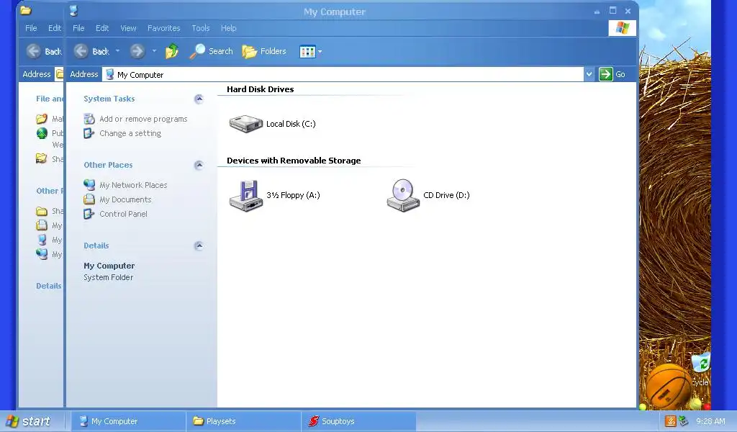Viewport: 737px width, 432px height.
Task: Click the Other Places heading
Action: click(108, 165)
